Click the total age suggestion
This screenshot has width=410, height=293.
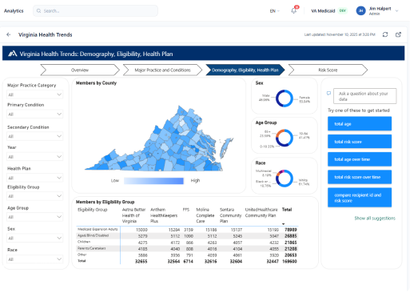360,124
